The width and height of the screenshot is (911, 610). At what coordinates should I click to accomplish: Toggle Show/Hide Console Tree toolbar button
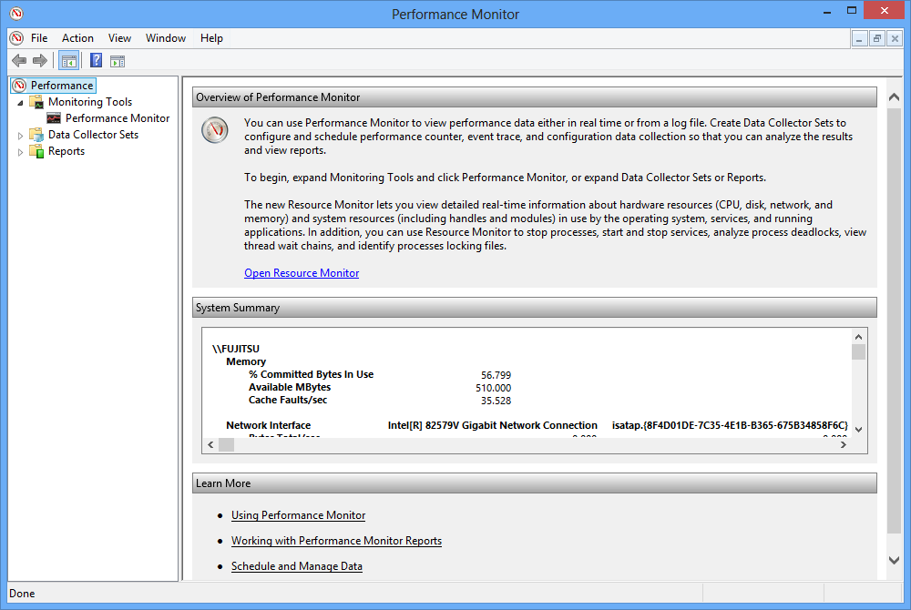[x=68, y=61]
